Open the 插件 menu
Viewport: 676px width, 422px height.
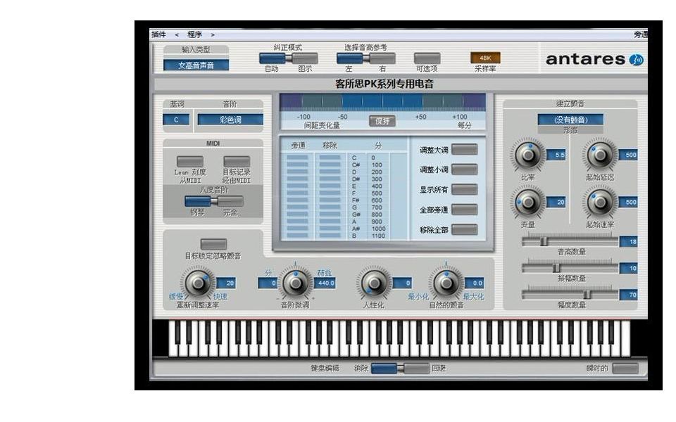coord(158,34)
